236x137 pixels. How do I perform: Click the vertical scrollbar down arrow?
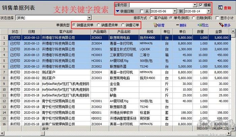233,129
